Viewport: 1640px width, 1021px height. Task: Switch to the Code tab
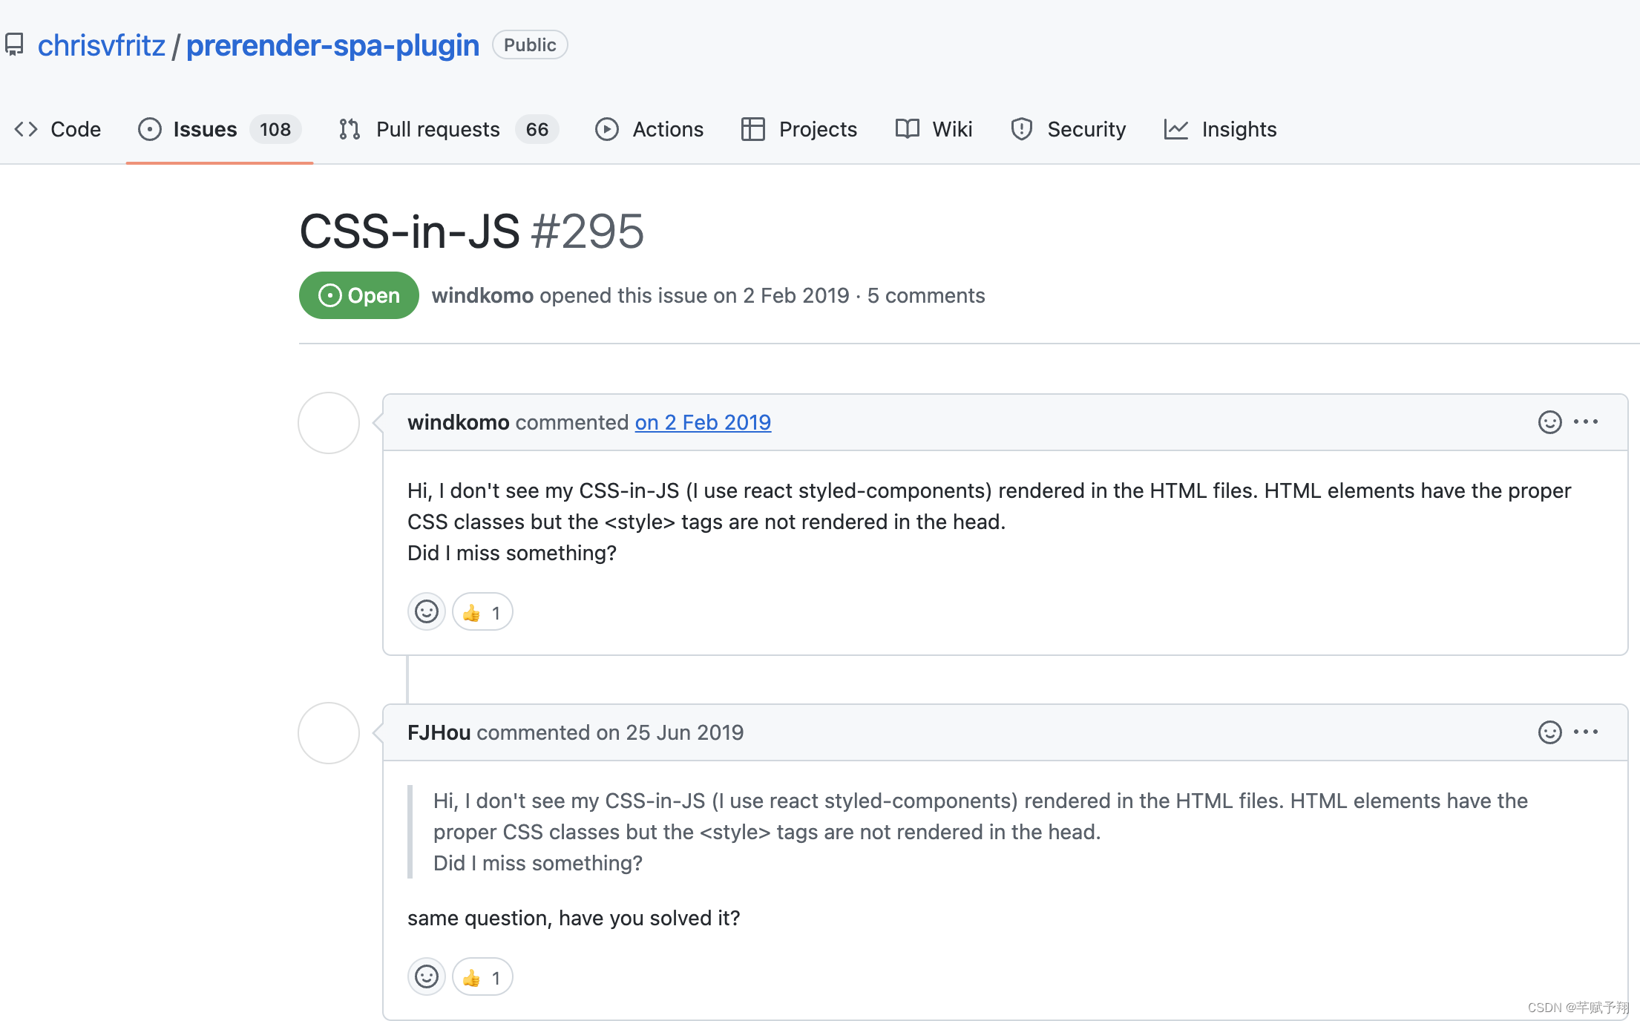(x=58, y=129)
